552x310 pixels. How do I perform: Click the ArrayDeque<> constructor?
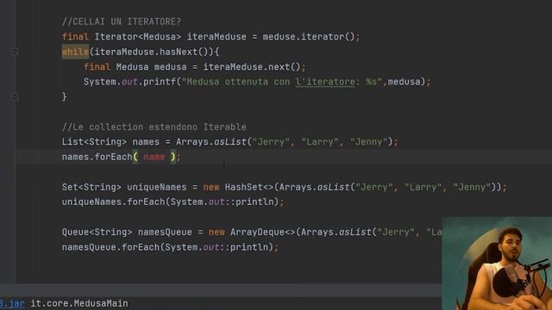pyautogui.click(x=262, y=232)
